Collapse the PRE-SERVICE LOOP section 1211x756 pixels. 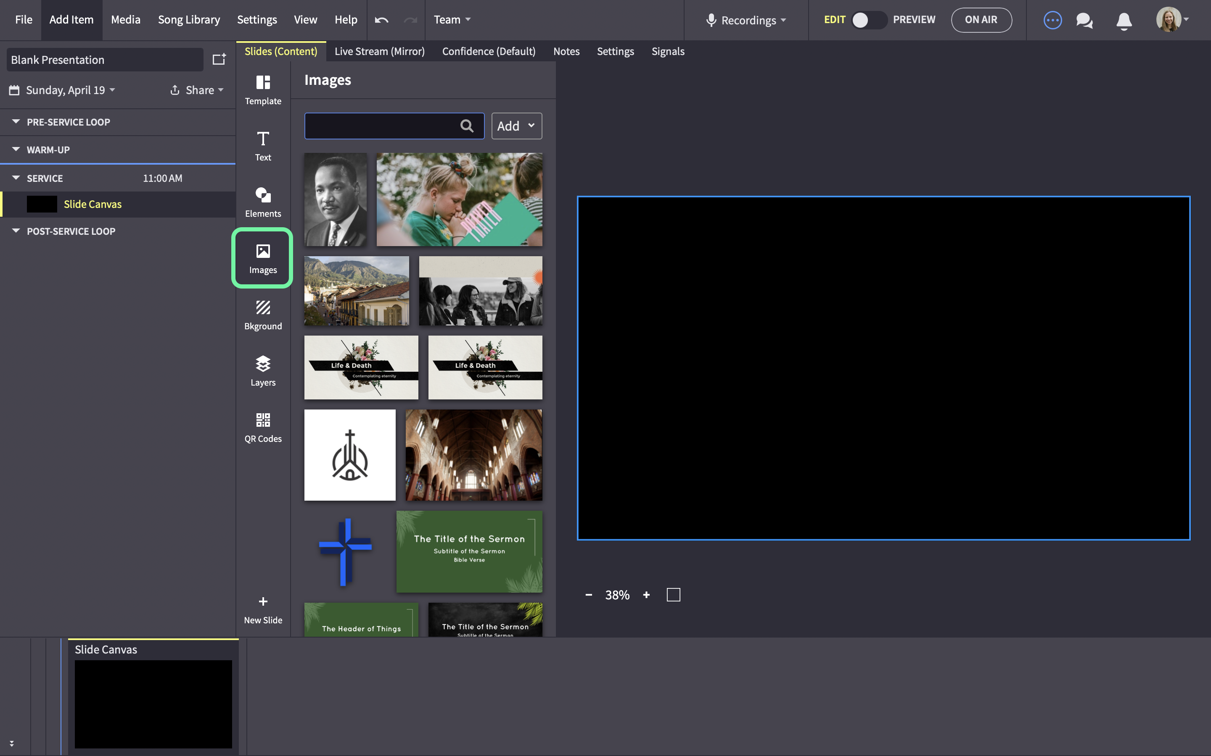(16, 121)
